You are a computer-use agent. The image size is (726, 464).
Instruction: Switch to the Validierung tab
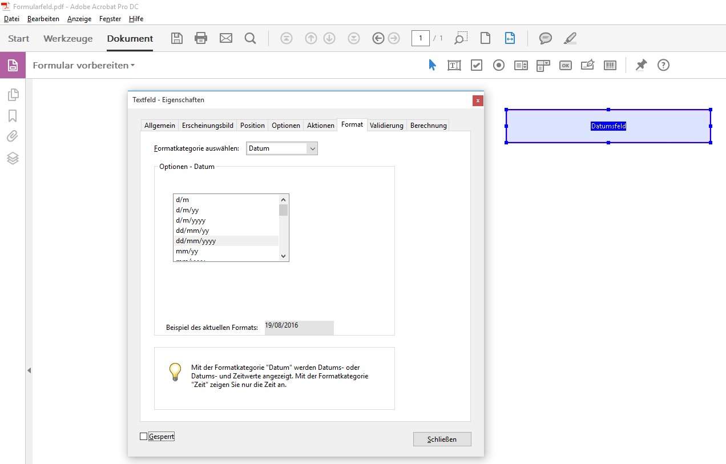386,125
